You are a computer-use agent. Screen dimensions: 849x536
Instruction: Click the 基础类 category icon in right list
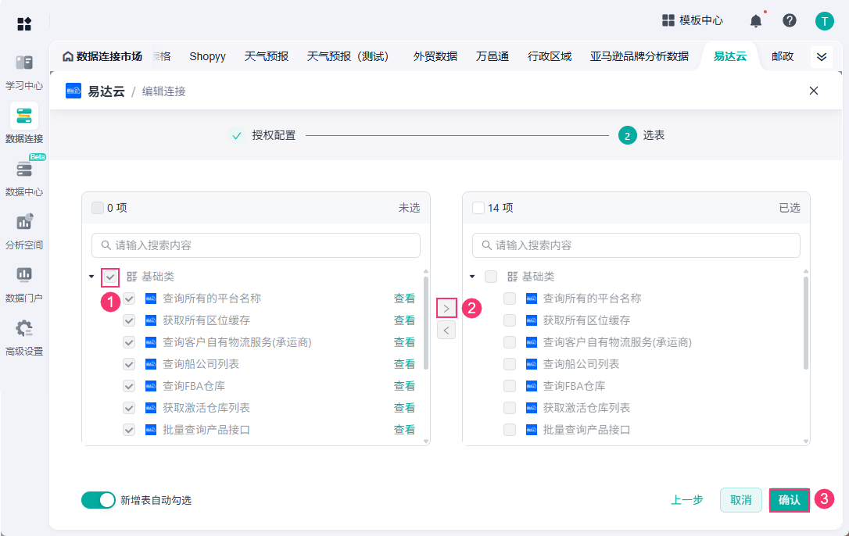pyautogui.click(x=512, y=277)
